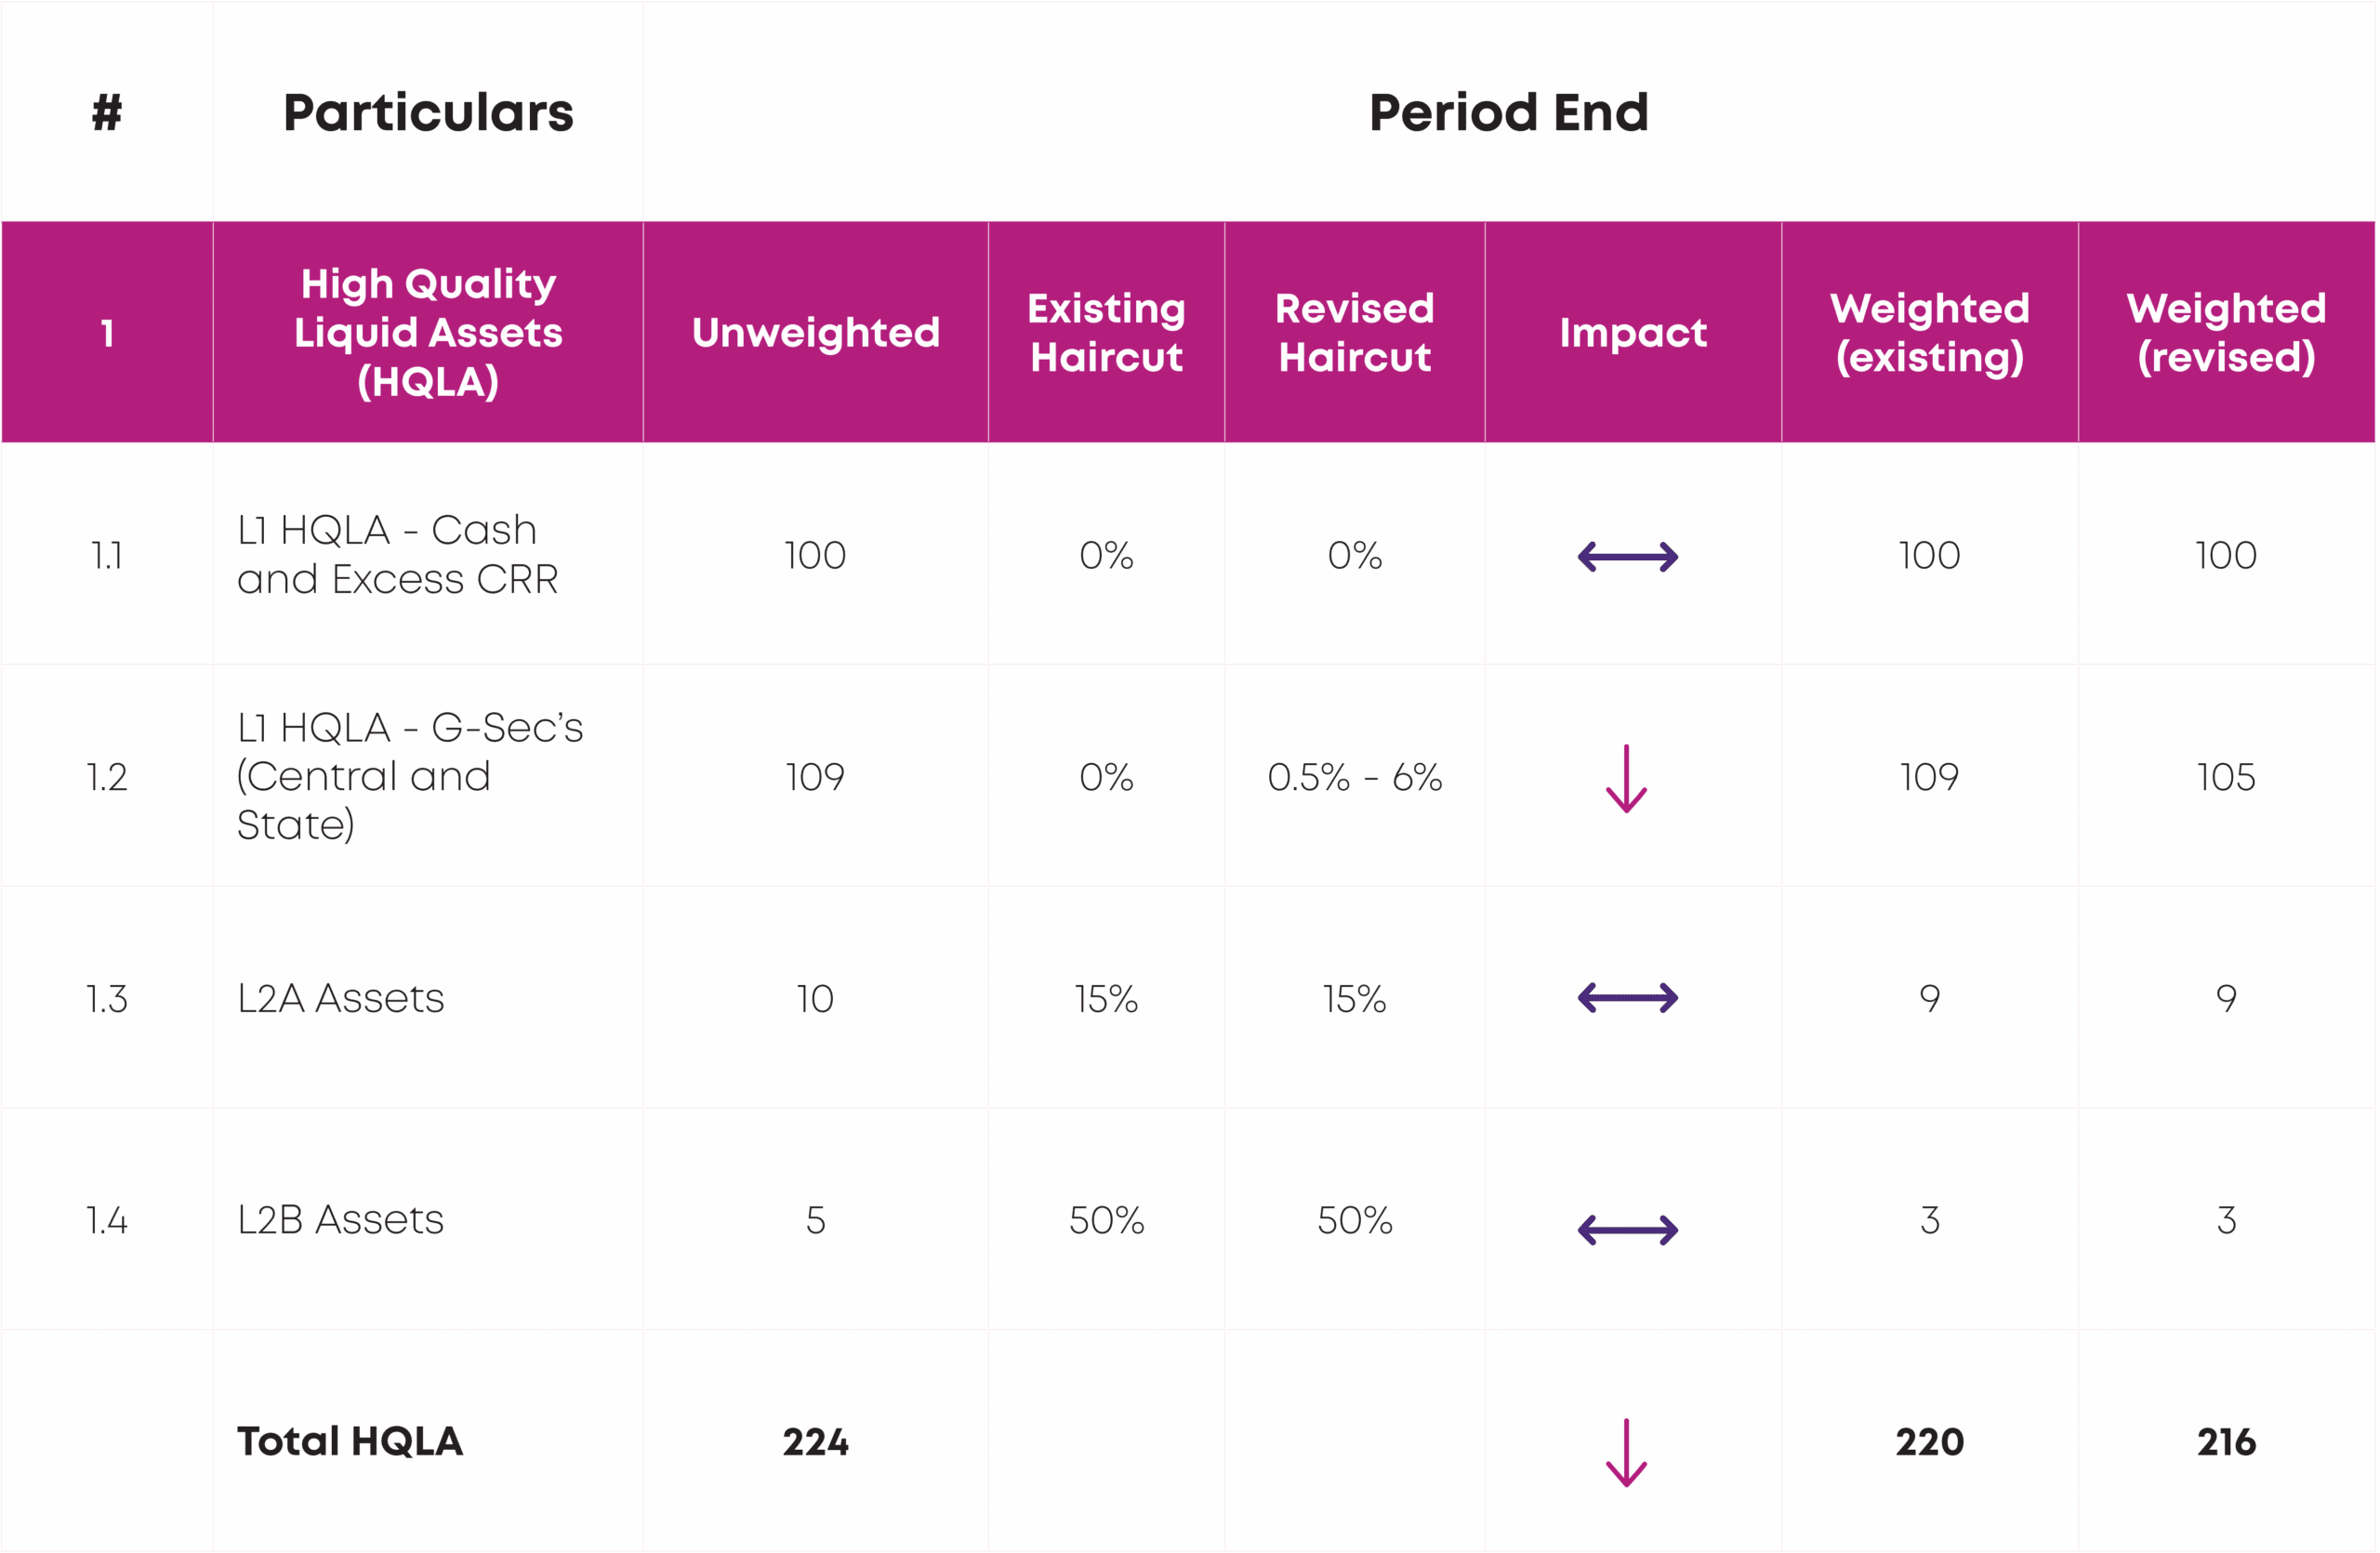Click the Particulars heading

coord(428,112)
